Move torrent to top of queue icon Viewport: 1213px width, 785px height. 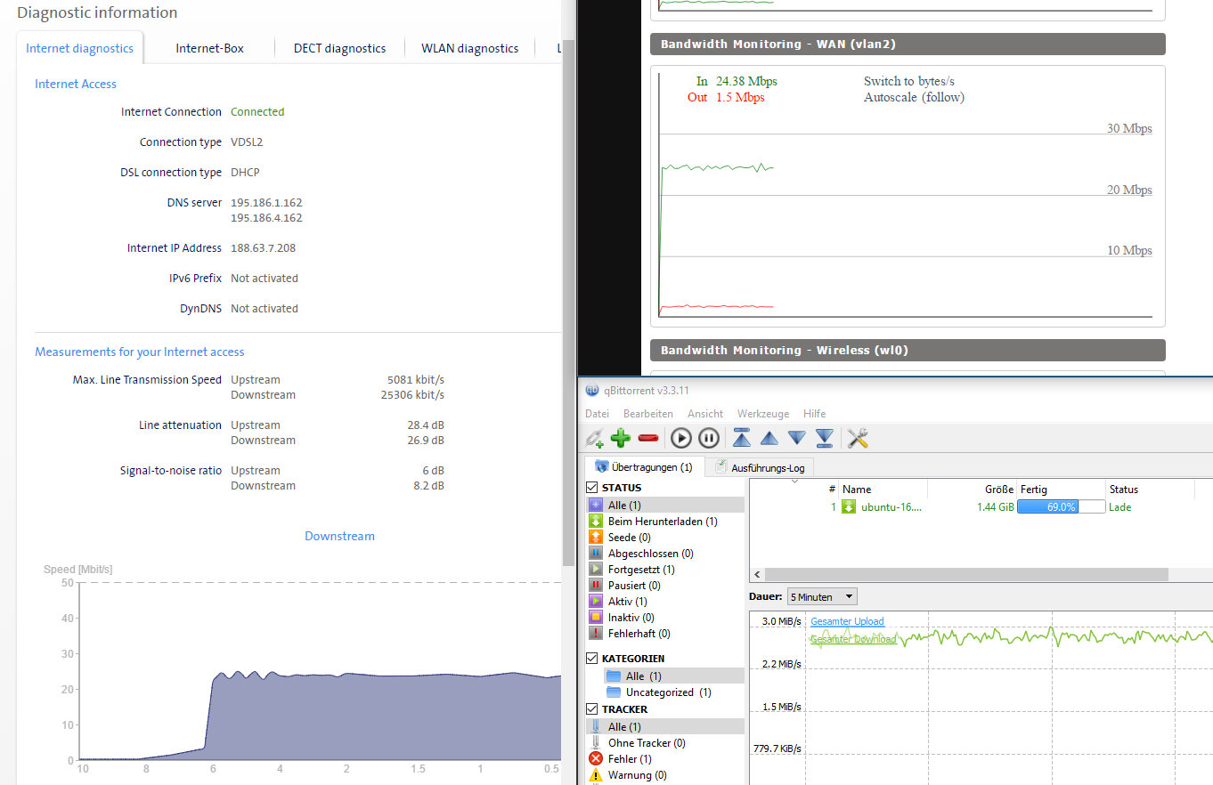(741, 438)
